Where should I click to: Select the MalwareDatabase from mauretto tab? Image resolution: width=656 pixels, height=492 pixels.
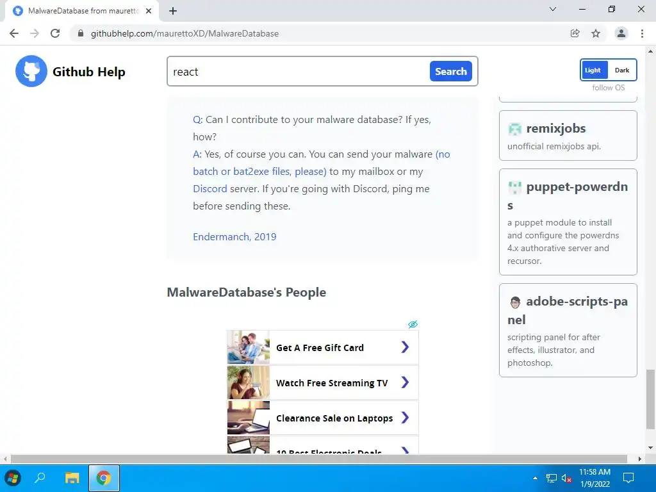click(x=82, y=11)
